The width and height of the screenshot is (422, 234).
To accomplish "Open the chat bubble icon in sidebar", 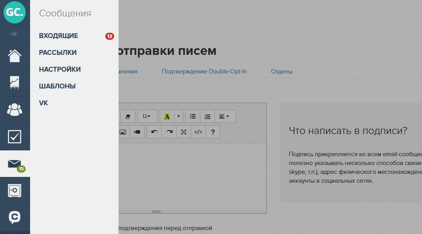I will click(x=15, y=218).
